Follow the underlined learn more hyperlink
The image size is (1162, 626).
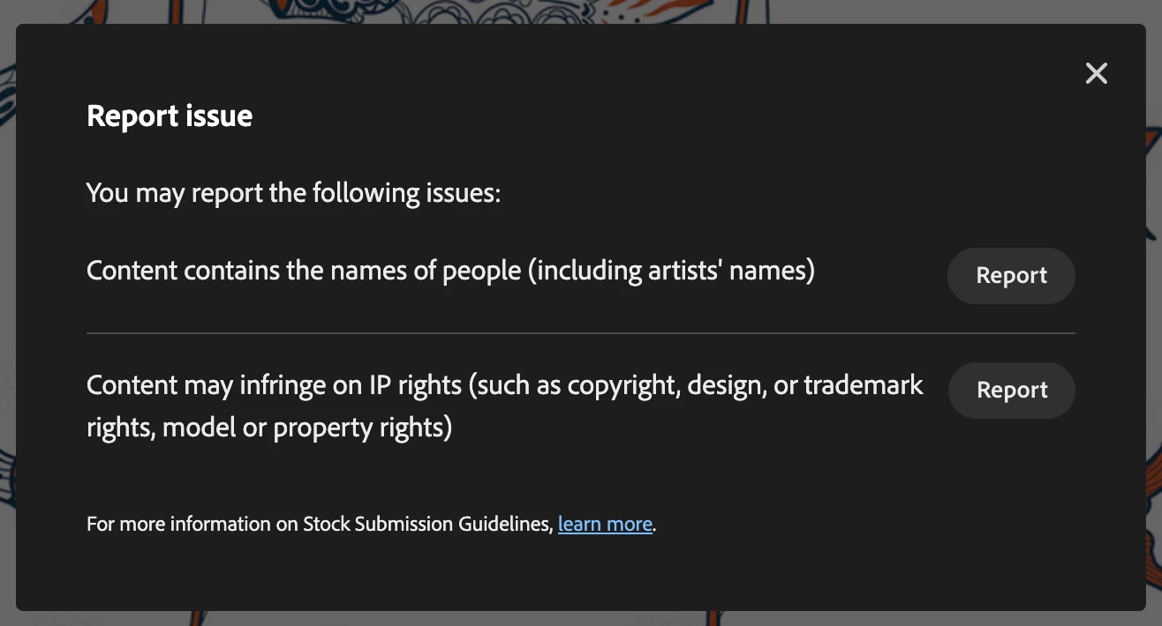pyautogui.click(x=605, y=524)
